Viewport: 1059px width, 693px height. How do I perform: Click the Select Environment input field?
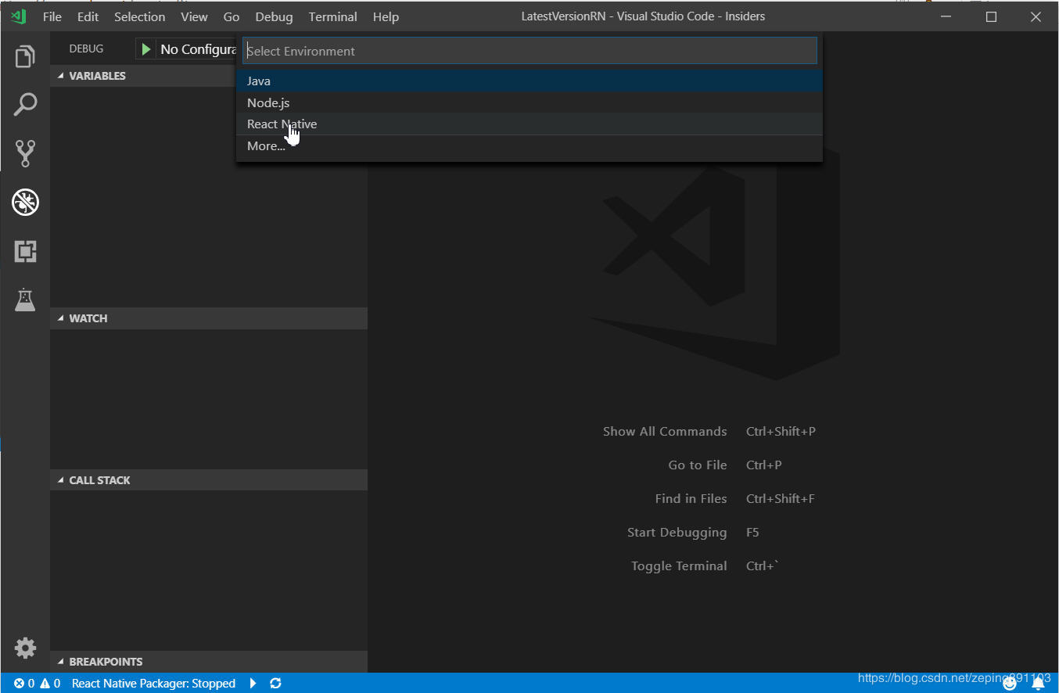(x=529, y=51)
